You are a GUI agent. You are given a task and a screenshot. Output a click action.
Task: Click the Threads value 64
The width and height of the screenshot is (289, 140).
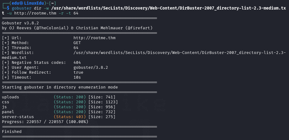pos(76,48)
